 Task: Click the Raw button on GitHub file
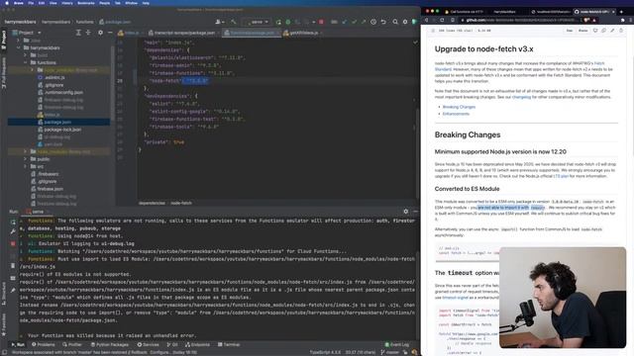570,31
